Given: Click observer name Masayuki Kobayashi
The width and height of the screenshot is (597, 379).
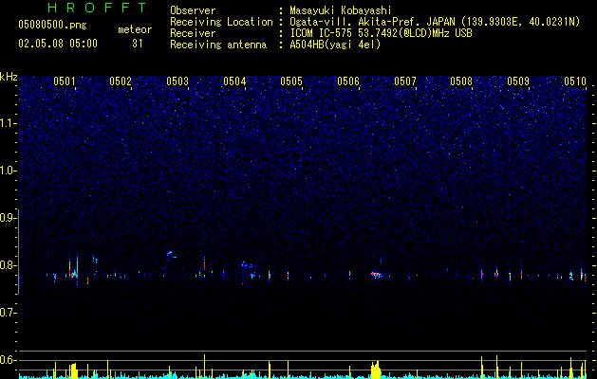Looking at the screenshot, I should click(341, 10).
